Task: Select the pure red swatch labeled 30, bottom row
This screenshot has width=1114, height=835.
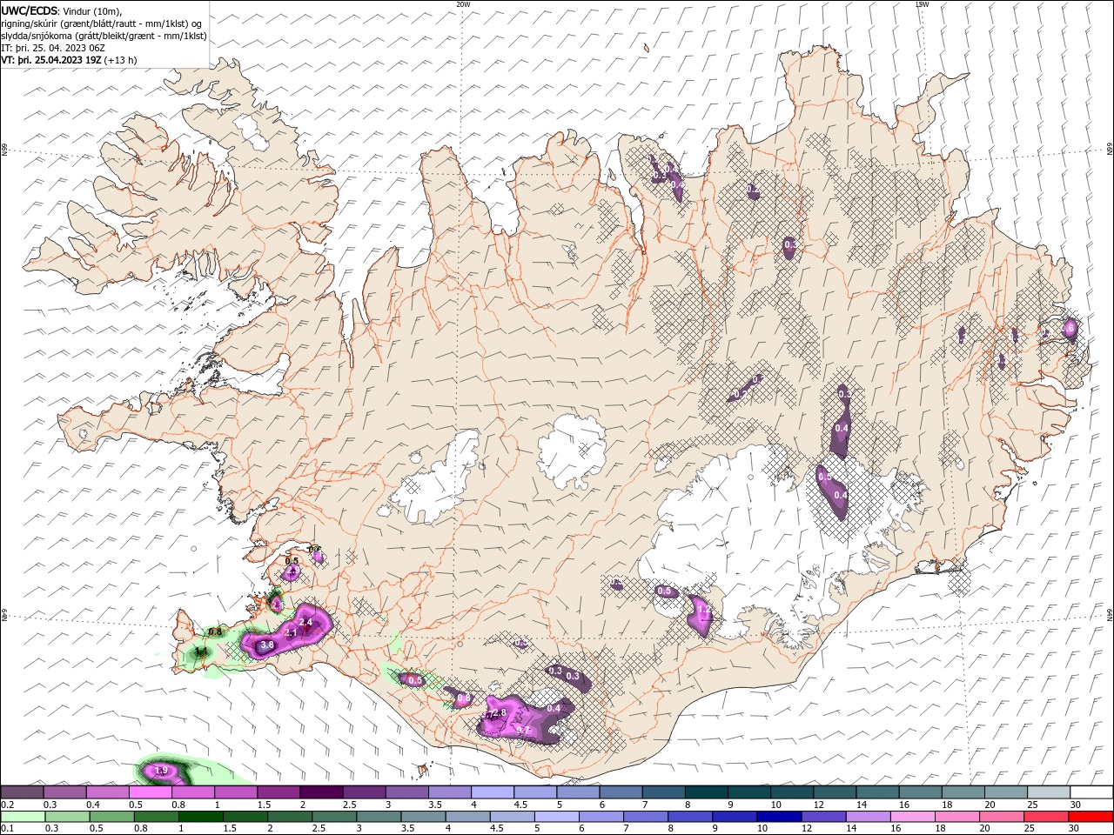Action: pos(1091,817)
